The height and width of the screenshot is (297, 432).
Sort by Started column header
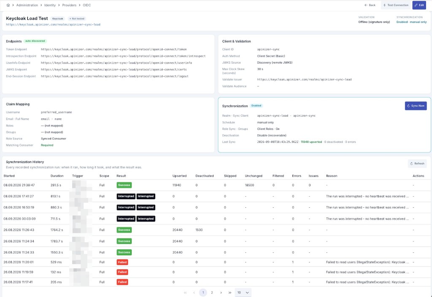click(9, 176)
